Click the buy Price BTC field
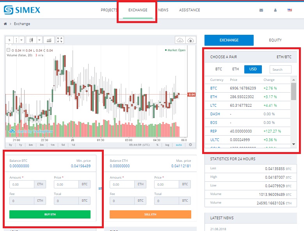This screenshot has height=231, width=304. [66, 184]
